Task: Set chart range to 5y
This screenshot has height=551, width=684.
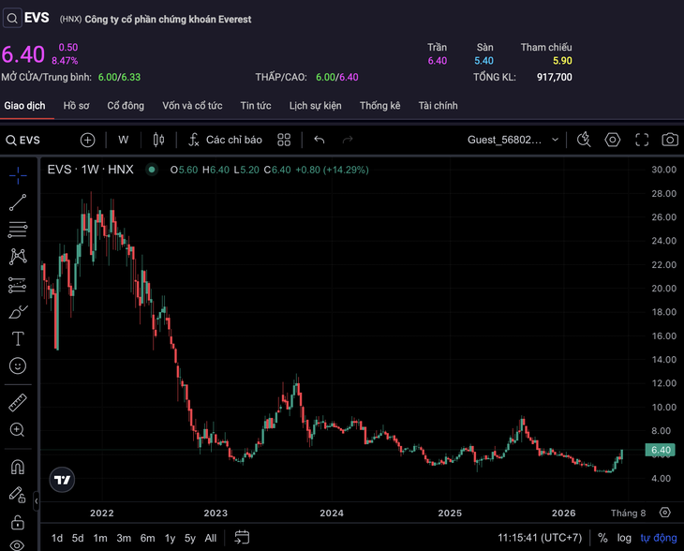Action: click(190, 538)
